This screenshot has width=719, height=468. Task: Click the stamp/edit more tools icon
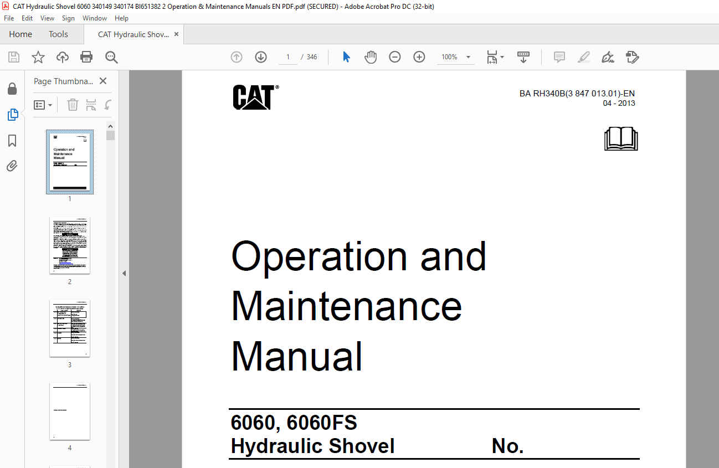pos(632,57)
